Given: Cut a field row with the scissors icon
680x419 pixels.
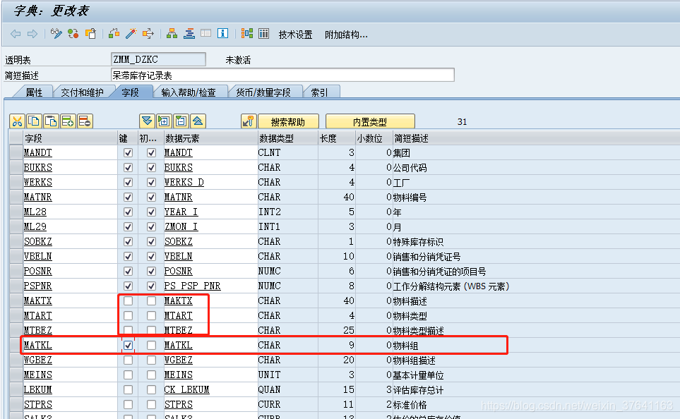Looking at the screenshot, I should [18, 120].
